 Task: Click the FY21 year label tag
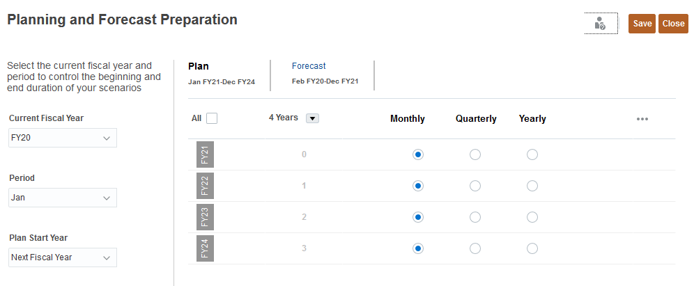205,154
